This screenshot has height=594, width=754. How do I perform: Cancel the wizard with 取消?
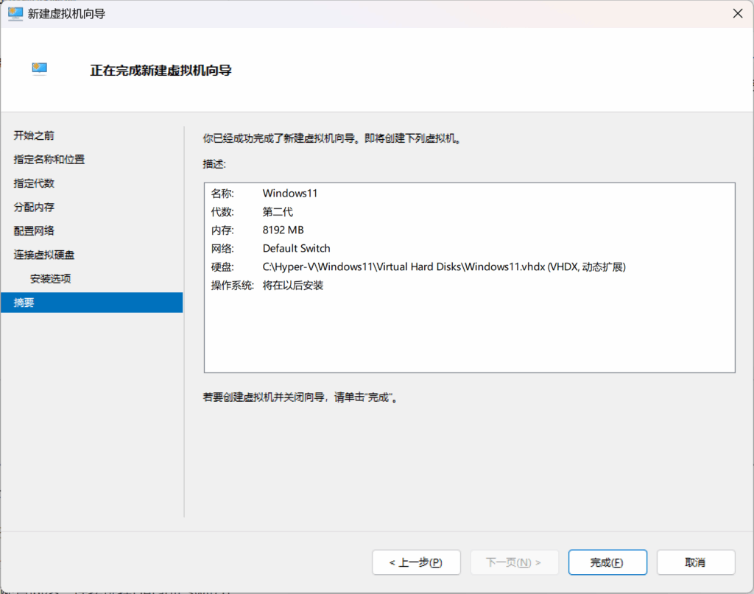(x=695, y=562)
